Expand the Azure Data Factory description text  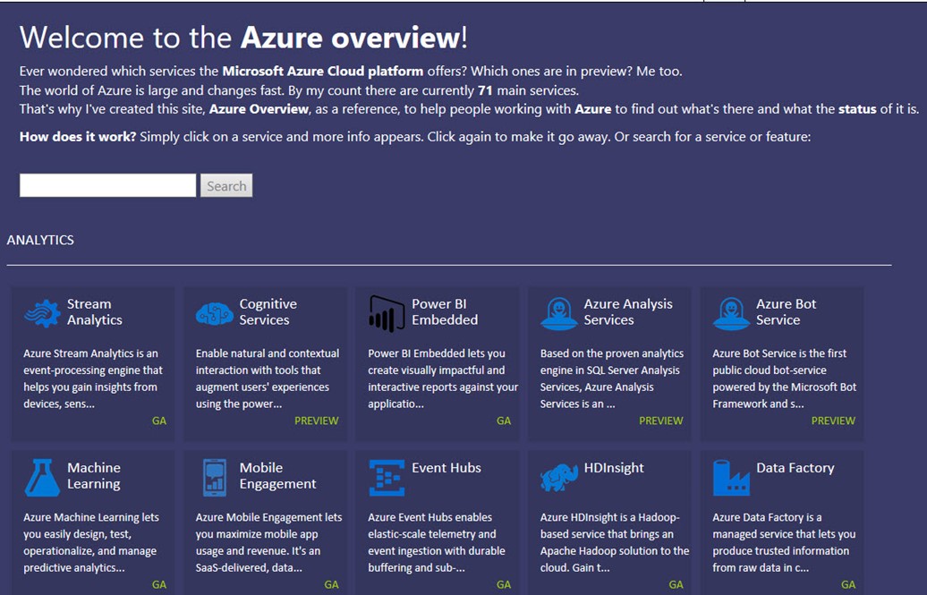(783, 542)
